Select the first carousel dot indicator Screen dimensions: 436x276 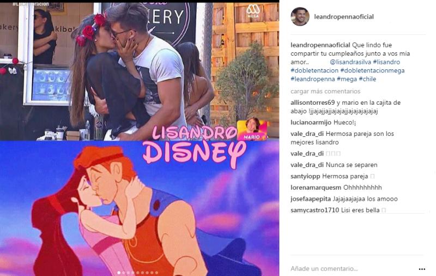point(119,273)
